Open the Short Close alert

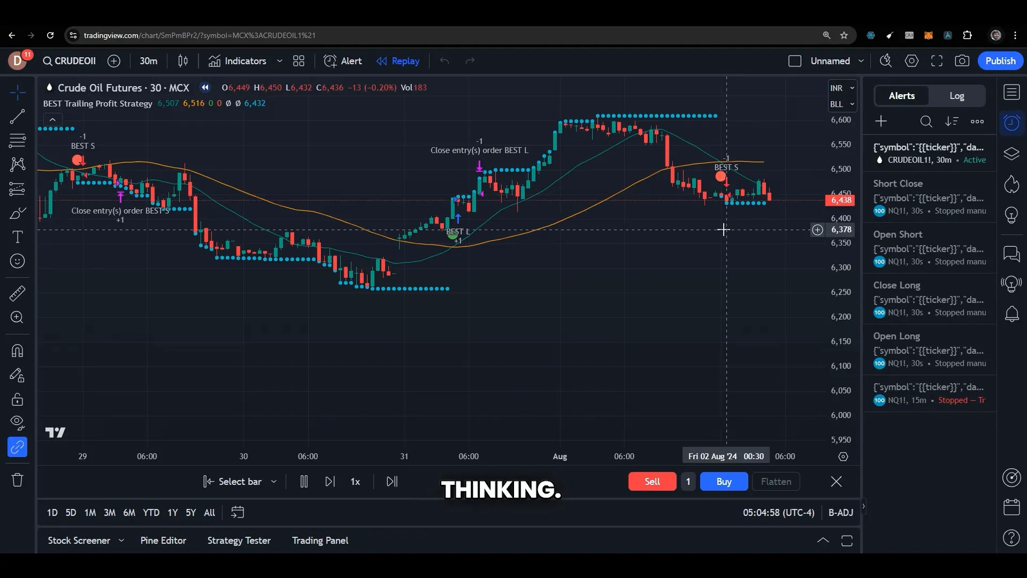pyautogui.click(x=930, y=197)
